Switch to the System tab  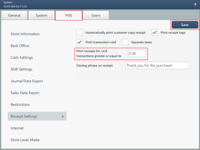pos(41,15)
